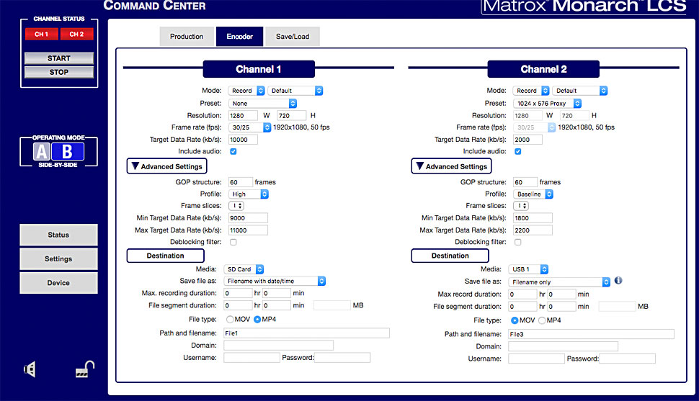
Task: Click Channel 1 GOP structure field
Action: coord(240,182)
